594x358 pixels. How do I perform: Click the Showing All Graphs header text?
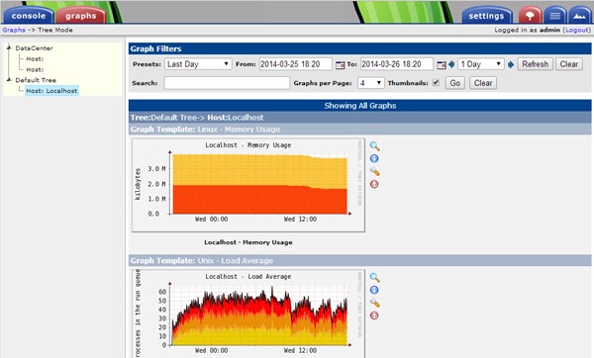click(360, 106)
